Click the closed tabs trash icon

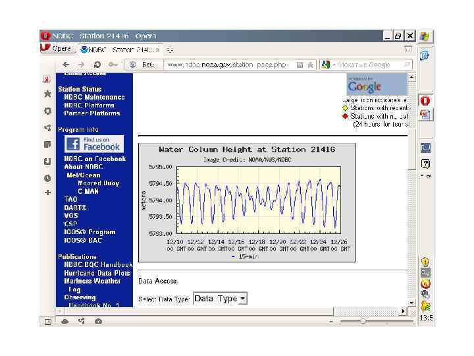(x=408, y=49)
